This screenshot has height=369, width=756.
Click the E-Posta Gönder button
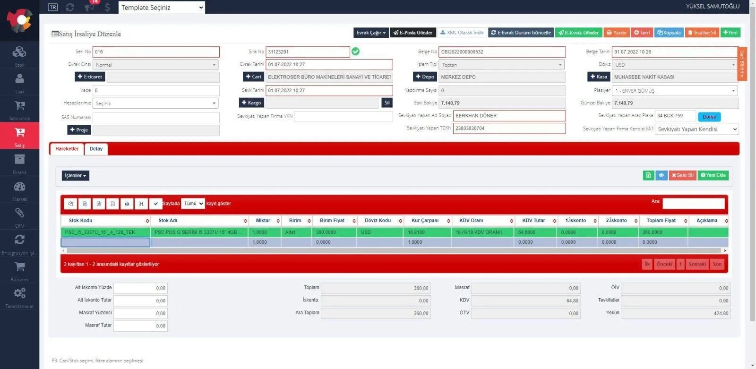pyautogui.click(x=412, y=33)
